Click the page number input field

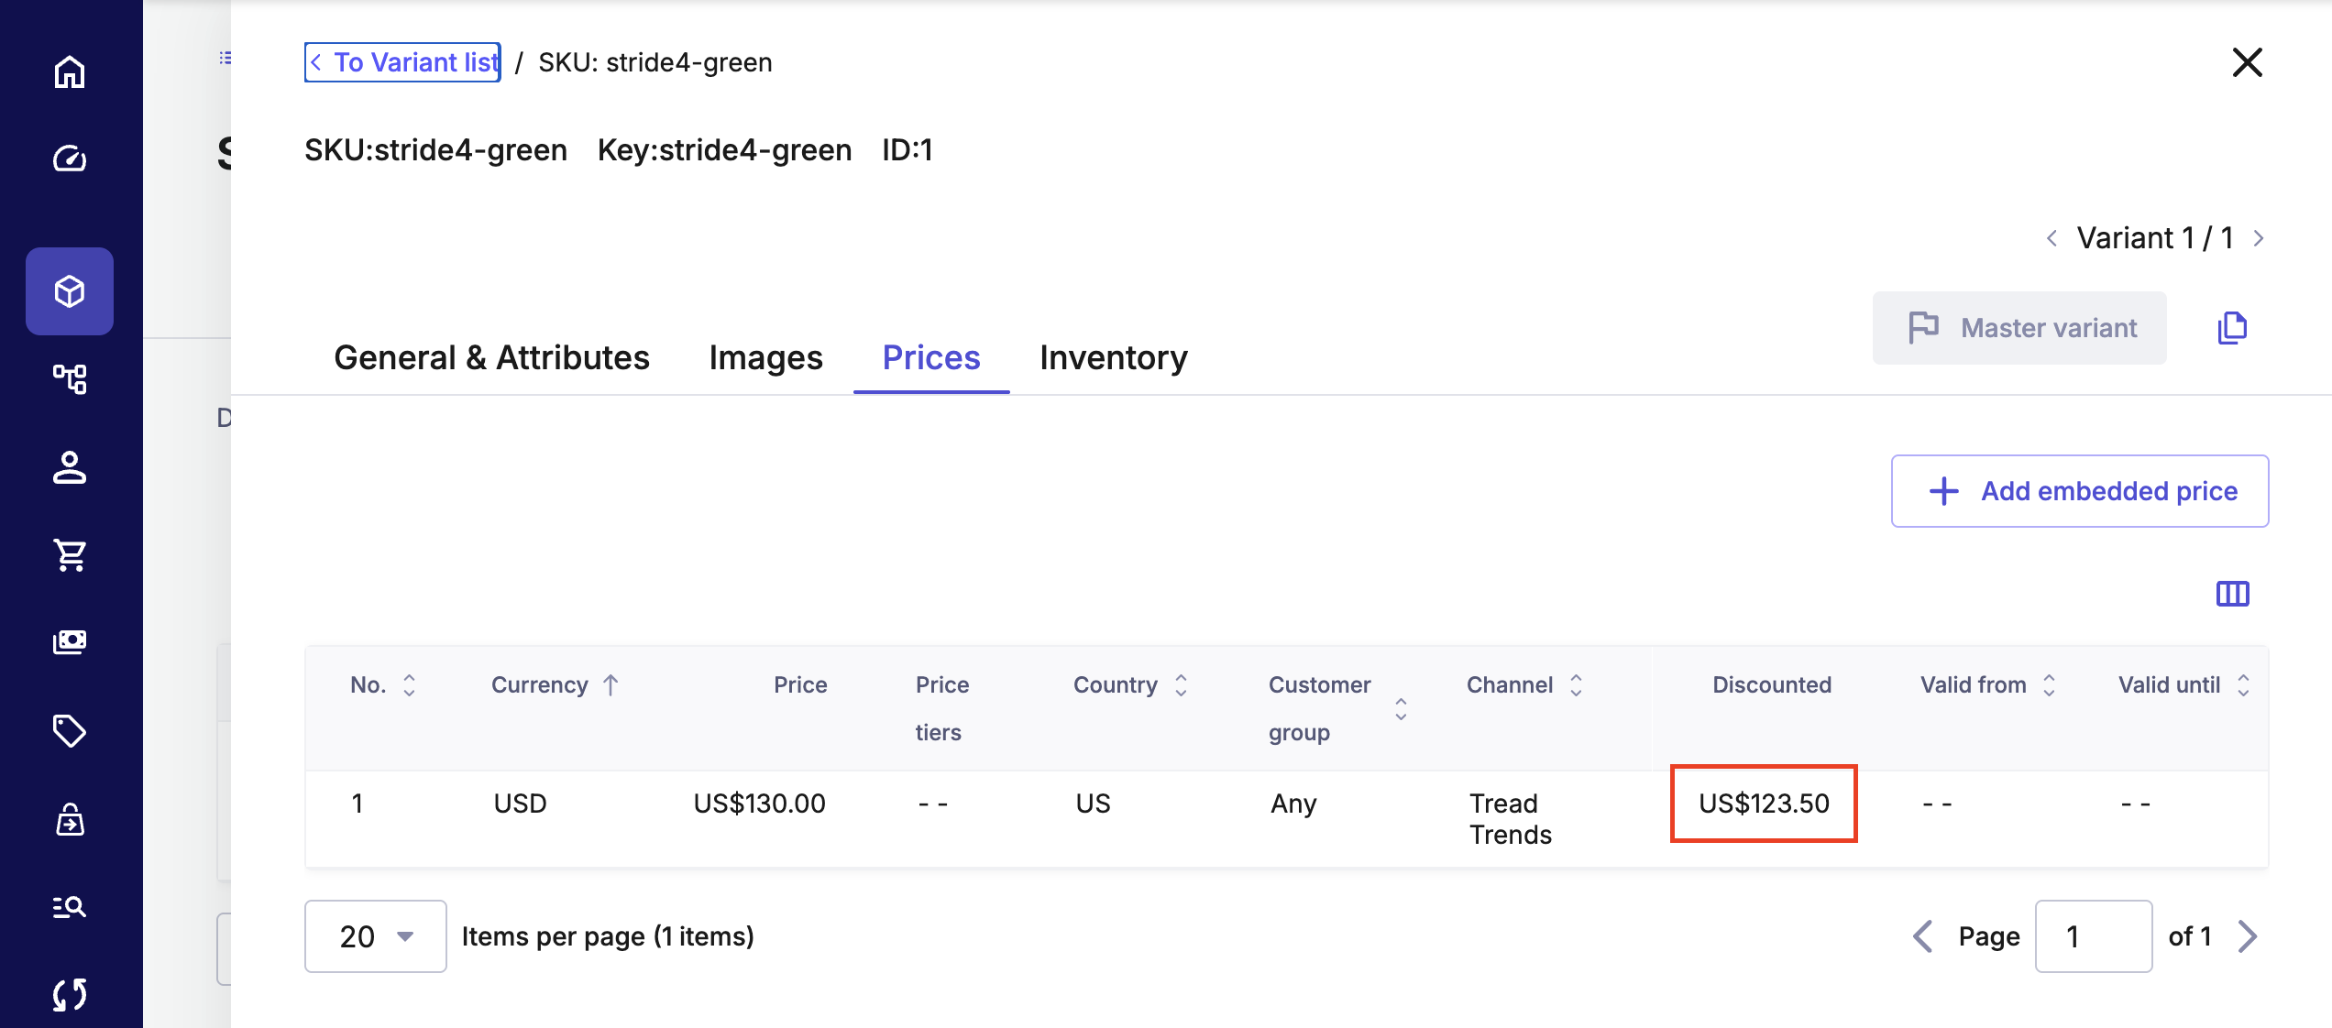click(2093, 936)
